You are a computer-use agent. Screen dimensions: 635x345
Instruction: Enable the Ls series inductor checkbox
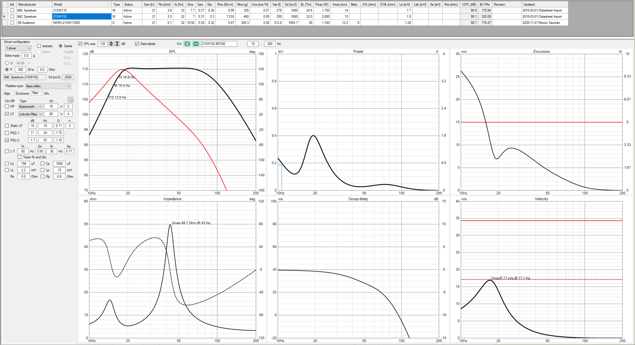point(7,170)
